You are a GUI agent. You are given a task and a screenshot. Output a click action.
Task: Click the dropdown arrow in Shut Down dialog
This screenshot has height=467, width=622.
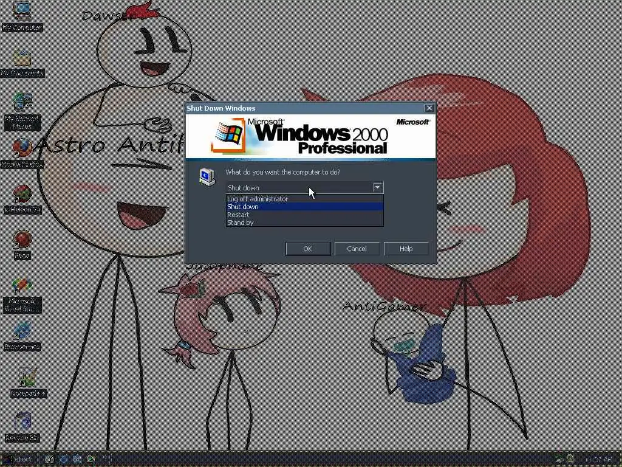[x=378, y=187]
